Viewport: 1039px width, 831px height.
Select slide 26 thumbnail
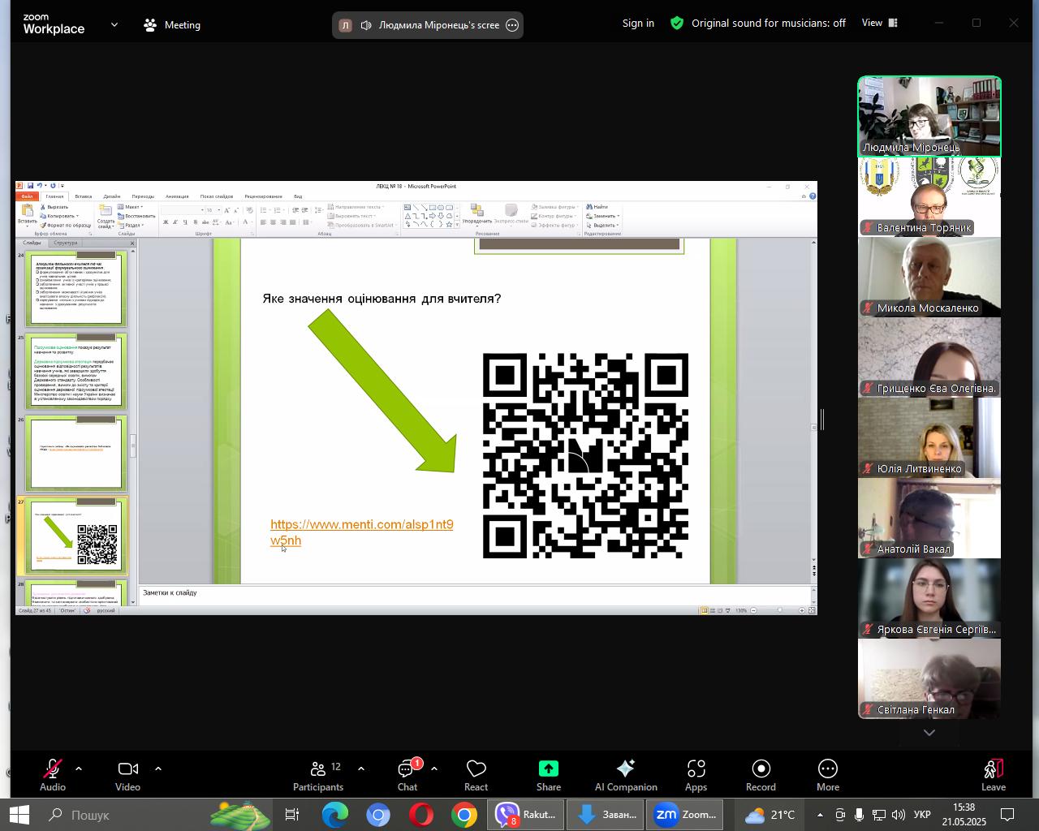coord(75,453)
